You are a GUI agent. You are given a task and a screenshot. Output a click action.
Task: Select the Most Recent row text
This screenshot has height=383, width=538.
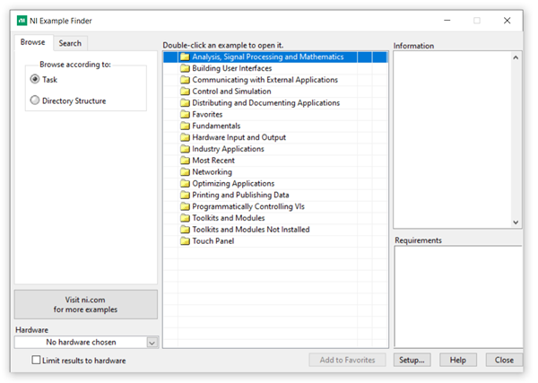tap(213, 161)
